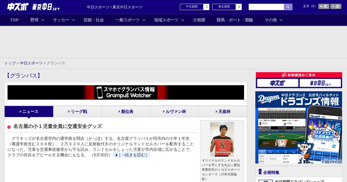Open the 中日新聞 link button

(191, 7)
